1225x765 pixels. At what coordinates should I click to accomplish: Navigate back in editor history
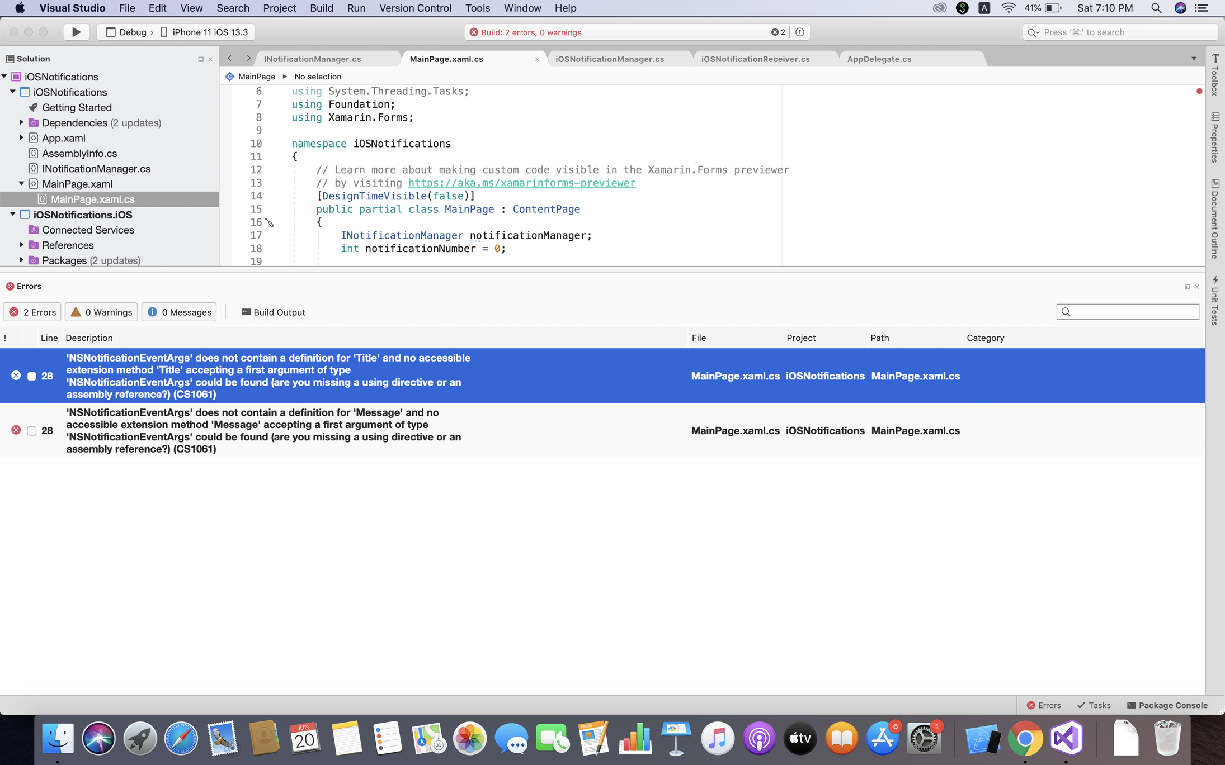230,59
